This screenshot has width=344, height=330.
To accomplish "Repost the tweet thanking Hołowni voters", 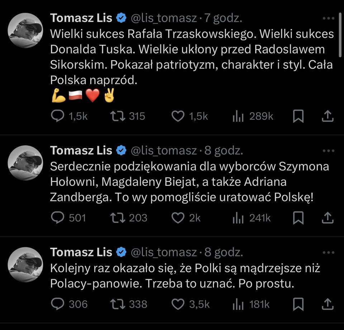I will coord(118,218).
